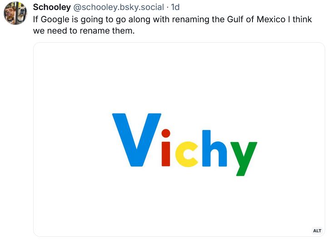Click the green letter y in logo

pos(244,159)
